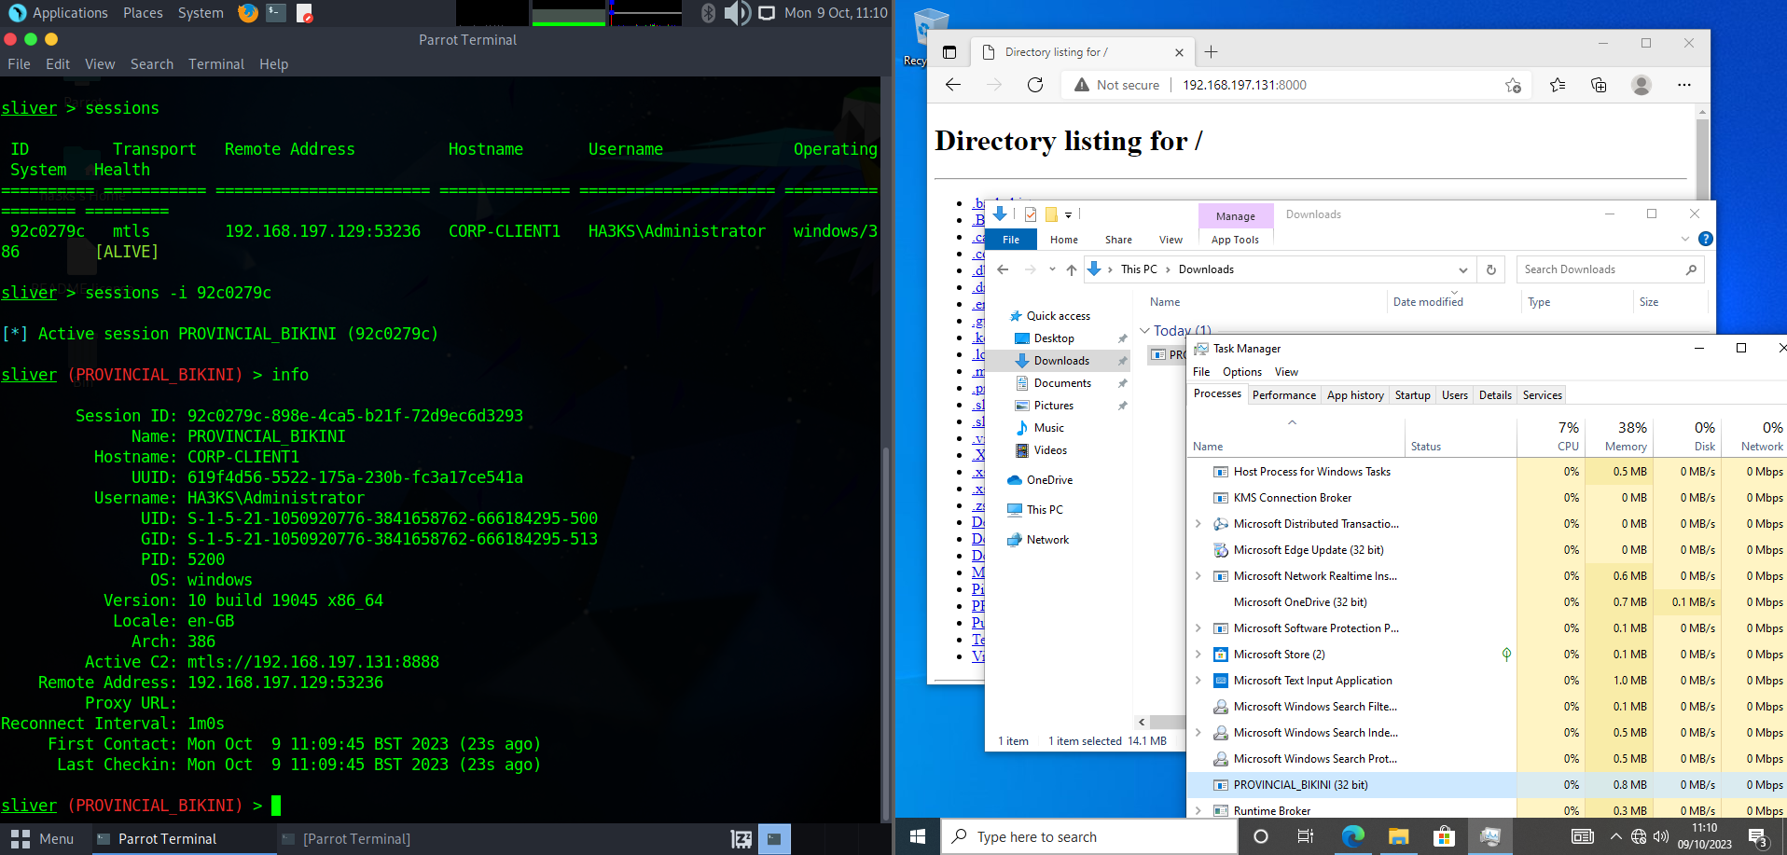1787x855 pixels.
Task: Expand the File Explorer ribbon
Action: [1685, 239]
